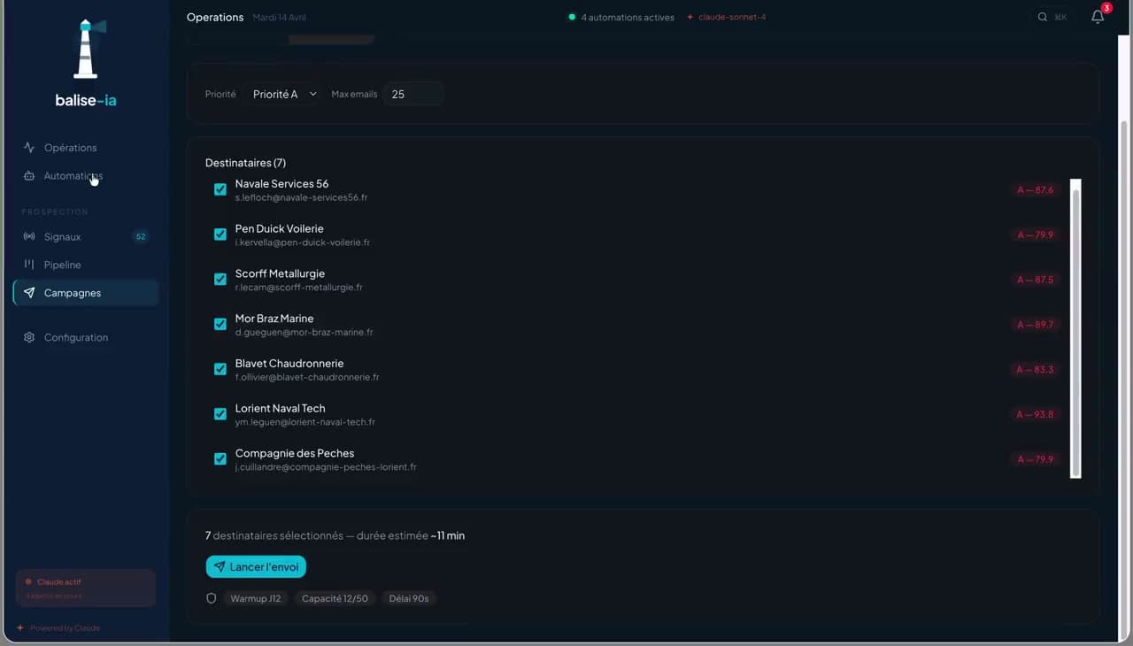This screenshot has width=1133, height=646.
Task: Click the shield icon beside Warmup J12
Action: (212, 598)
